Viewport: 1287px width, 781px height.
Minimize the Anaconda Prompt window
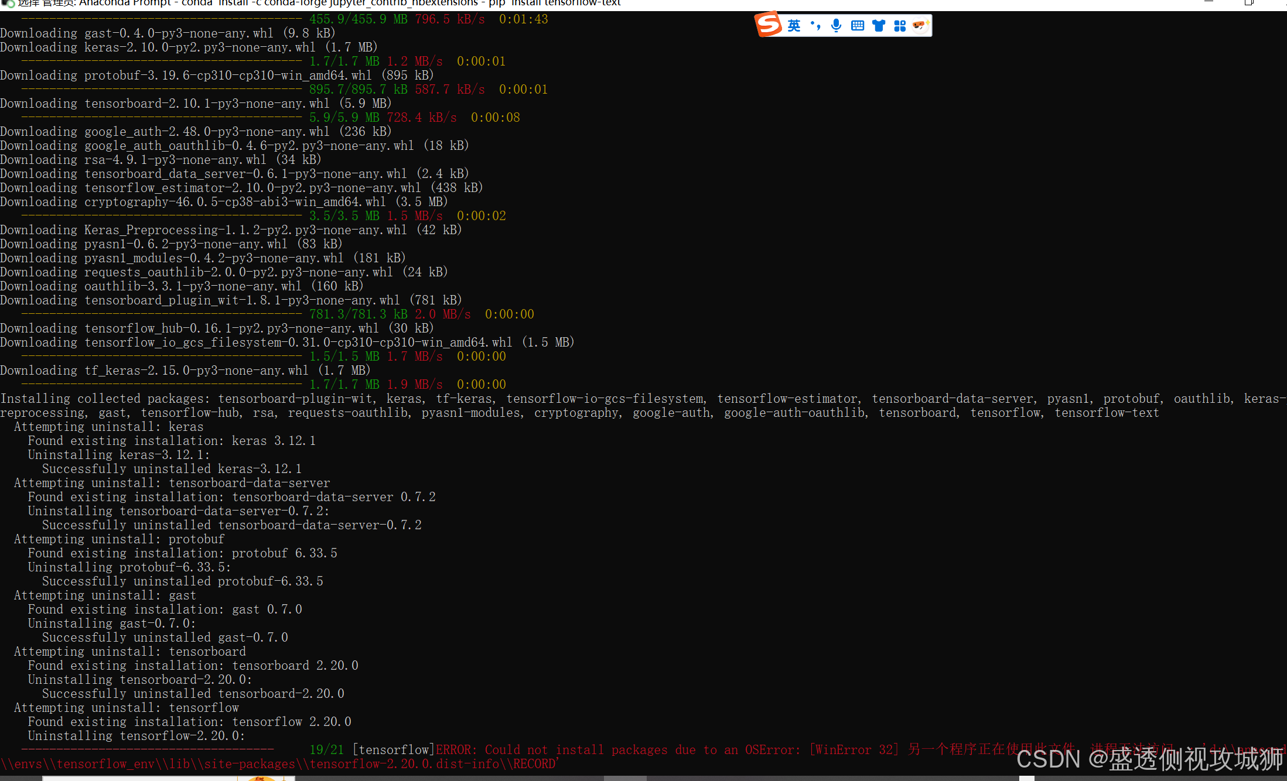pyautogui.click(x=1208, y=2)
